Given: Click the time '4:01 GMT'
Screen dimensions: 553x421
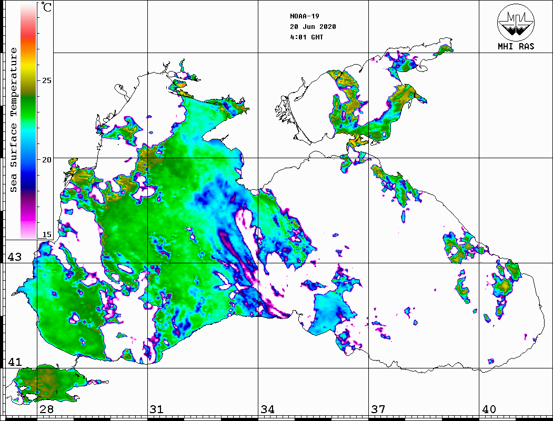Looking at the screenshot, I should click(x=306, y=37).
